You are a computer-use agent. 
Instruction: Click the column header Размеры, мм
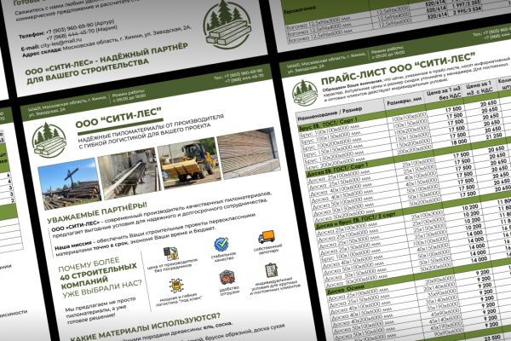coord(405,101)
